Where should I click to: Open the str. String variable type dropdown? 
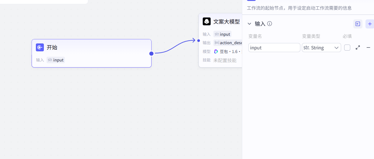[321, 48]
